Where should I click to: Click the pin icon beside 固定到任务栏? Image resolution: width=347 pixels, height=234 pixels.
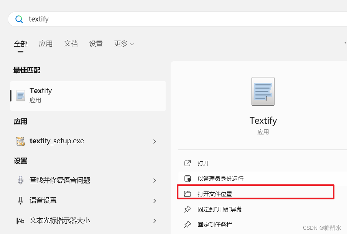point(187,224)
